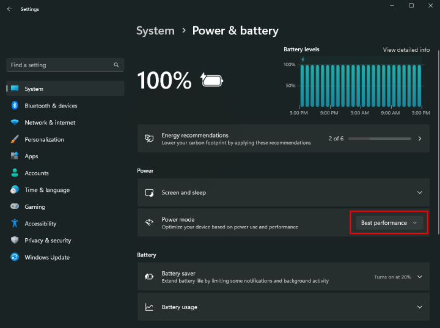Open Privacy & security settings
Screen dimensions: 440x328
[65, 241]
